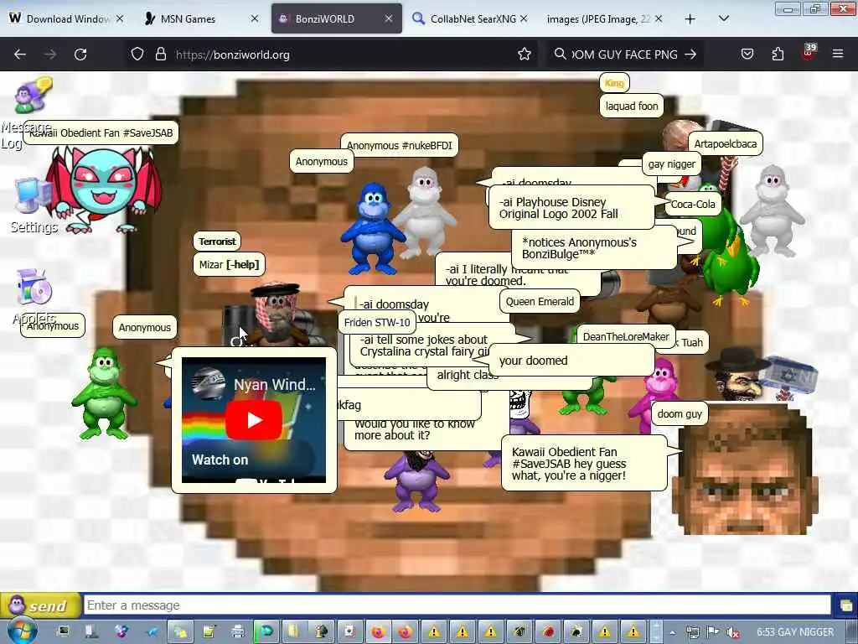
Task: Open the Extensions puzzle icon
Action: [778, 55]
